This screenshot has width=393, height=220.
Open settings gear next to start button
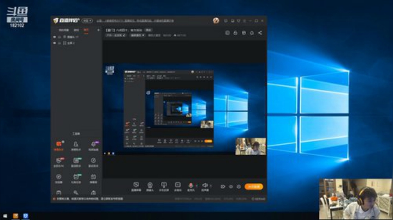click(x=239, y=186)
